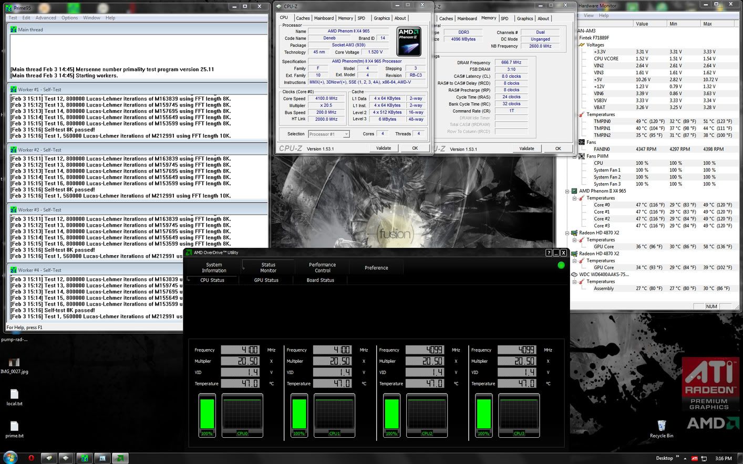Screen dimensions: 743x464
Task: Click Validate button in left CPU-Z window
Action: point(384,148)
